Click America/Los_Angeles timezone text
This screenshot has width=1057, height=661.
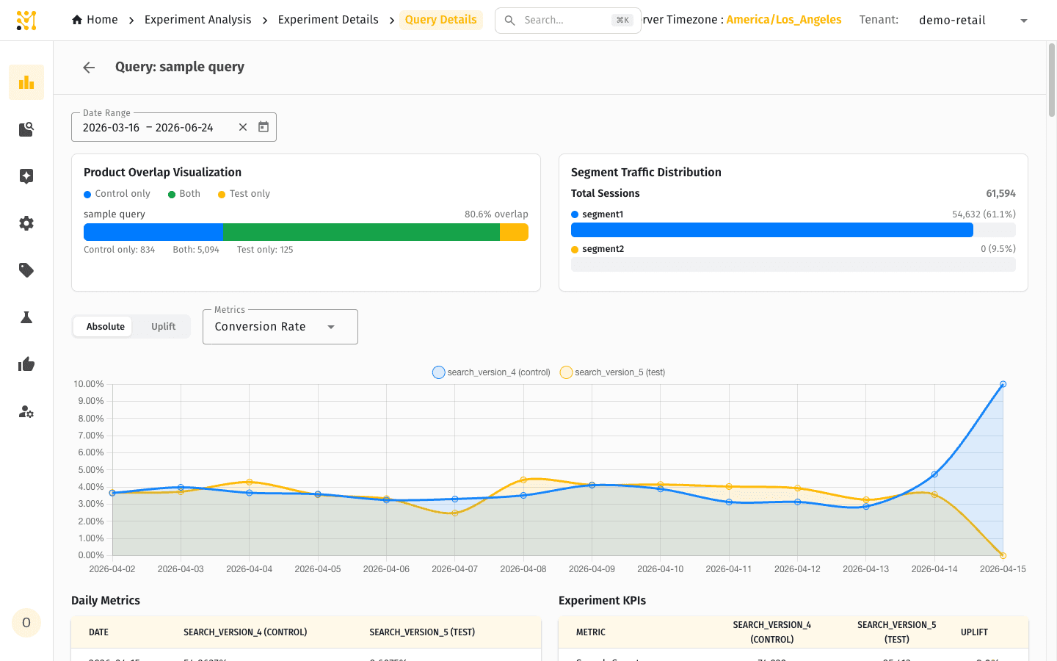(784, 20)
